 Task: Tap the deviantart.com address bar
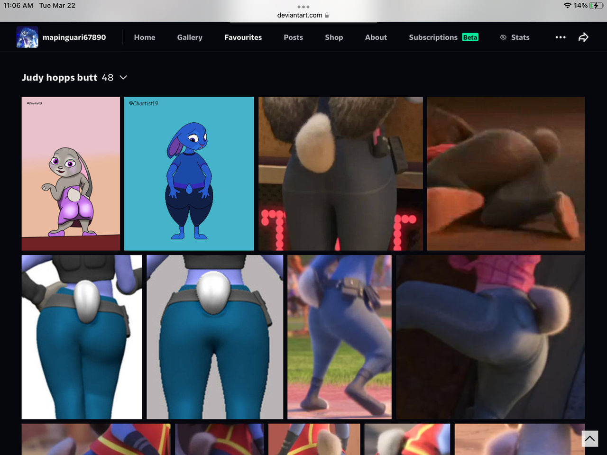pyautogui.click(x=303, y=15)
